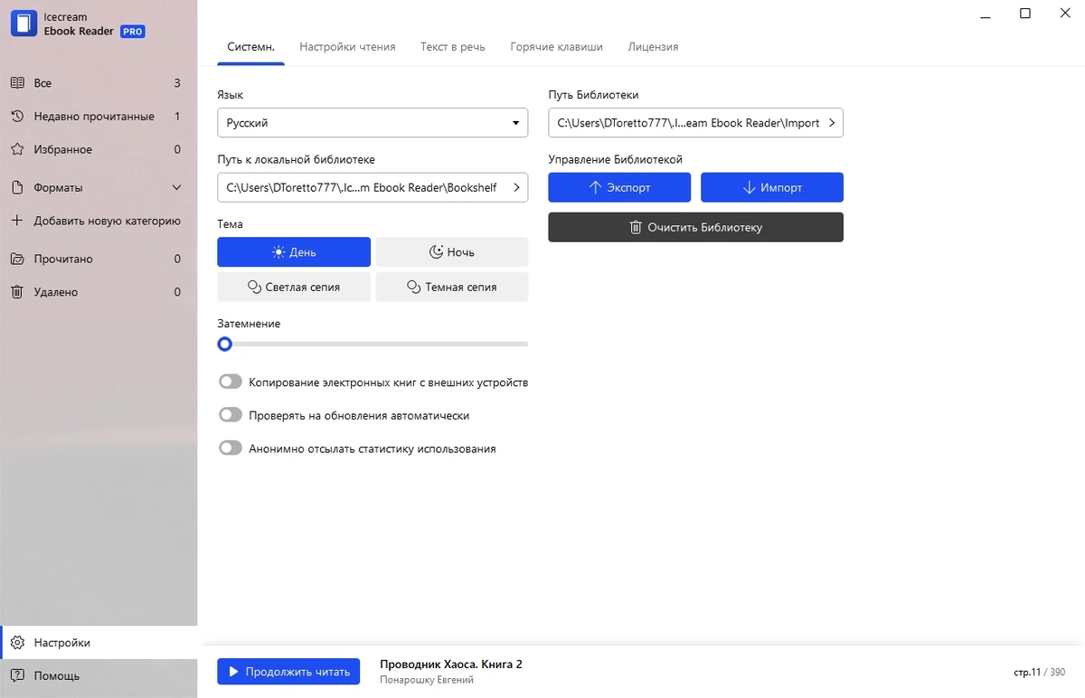Enable copying ebooks from external devices
Viewport: 1085px width, 698px height.
(x=231, y=382)
